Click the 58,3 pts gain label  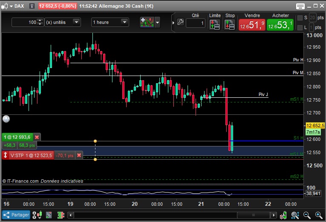pyautogui.click(x=27, y=145)
